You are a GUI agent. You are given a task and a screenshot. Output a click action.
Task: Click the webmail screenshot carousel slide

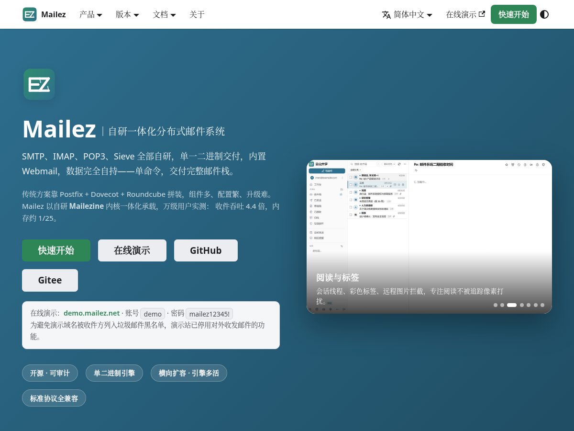(x=429, y=237)
